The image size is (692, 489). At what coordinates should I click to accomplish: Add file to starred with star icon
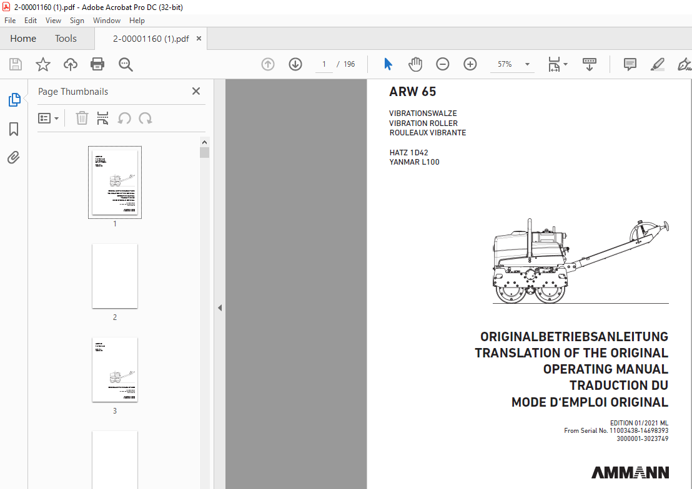click(43, 64)
